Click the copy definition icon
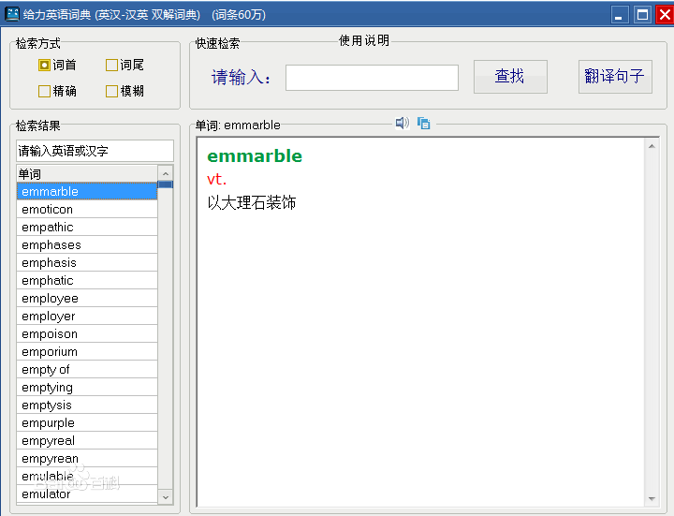The height and width of the screenshot is (516, 674). pyautogui.click(x=423, y=123)
